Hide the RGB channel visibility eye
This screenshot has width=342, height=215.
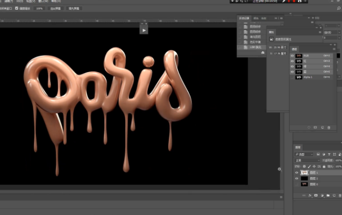(x=293, y=55)
